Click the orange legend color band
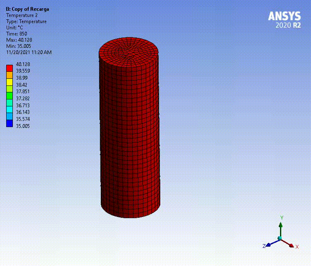The image size is (311, 266). pyautogui.click(x=10, y=75)
